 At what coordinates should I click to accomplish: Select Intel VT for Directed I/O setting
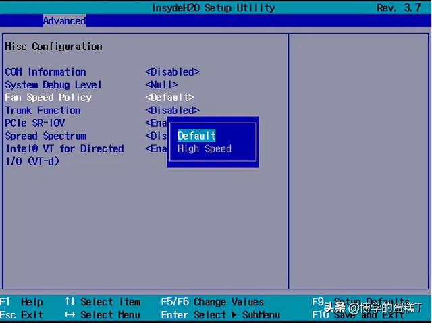click(64, 149)
